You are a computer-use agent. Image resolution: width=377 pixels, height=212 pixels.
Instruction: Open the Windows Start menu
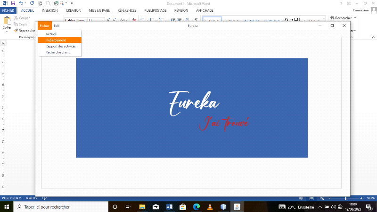point(7,207)
